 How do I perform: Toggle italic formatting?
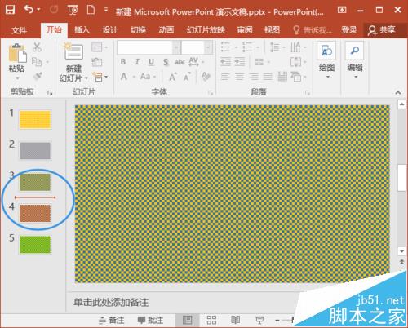(137, 62)
